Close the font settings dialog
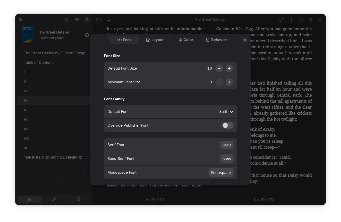The height and width of the screenshot is (222, 341). point(245,40)
